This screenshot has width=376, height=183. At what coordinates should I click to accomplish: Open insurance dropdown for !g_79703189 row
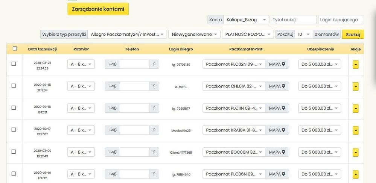click(320, 64)
